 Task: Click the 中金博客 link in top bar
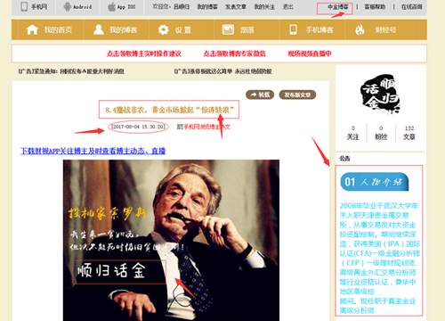338,7
